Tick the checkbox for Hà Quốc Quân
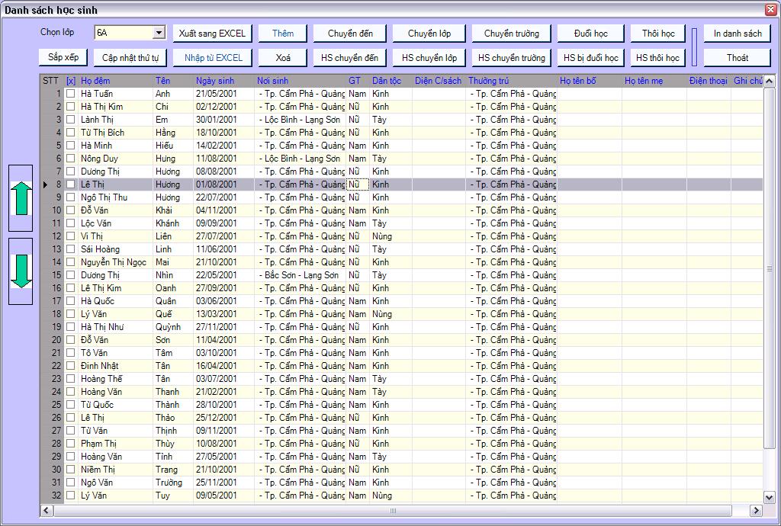The height and width of the screenshot is (526, 781). 71,301
